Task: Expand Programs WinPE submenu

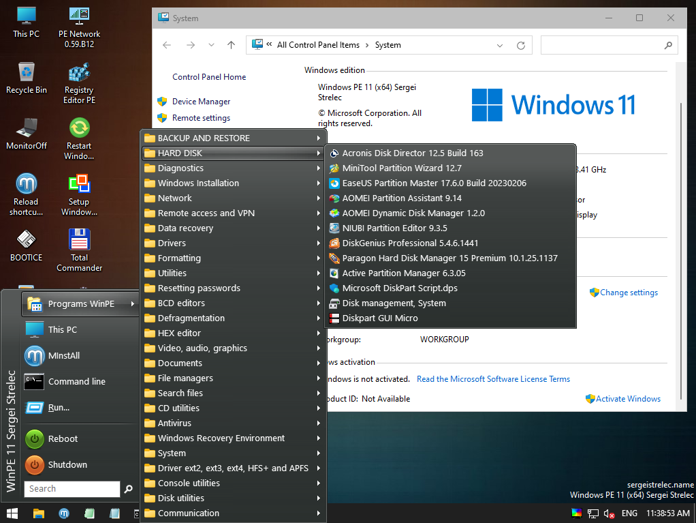Action: pyautogui.click(x=80, y=304)
